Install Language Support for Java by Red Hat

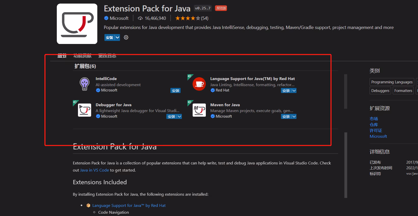click(x=286, y=91)
